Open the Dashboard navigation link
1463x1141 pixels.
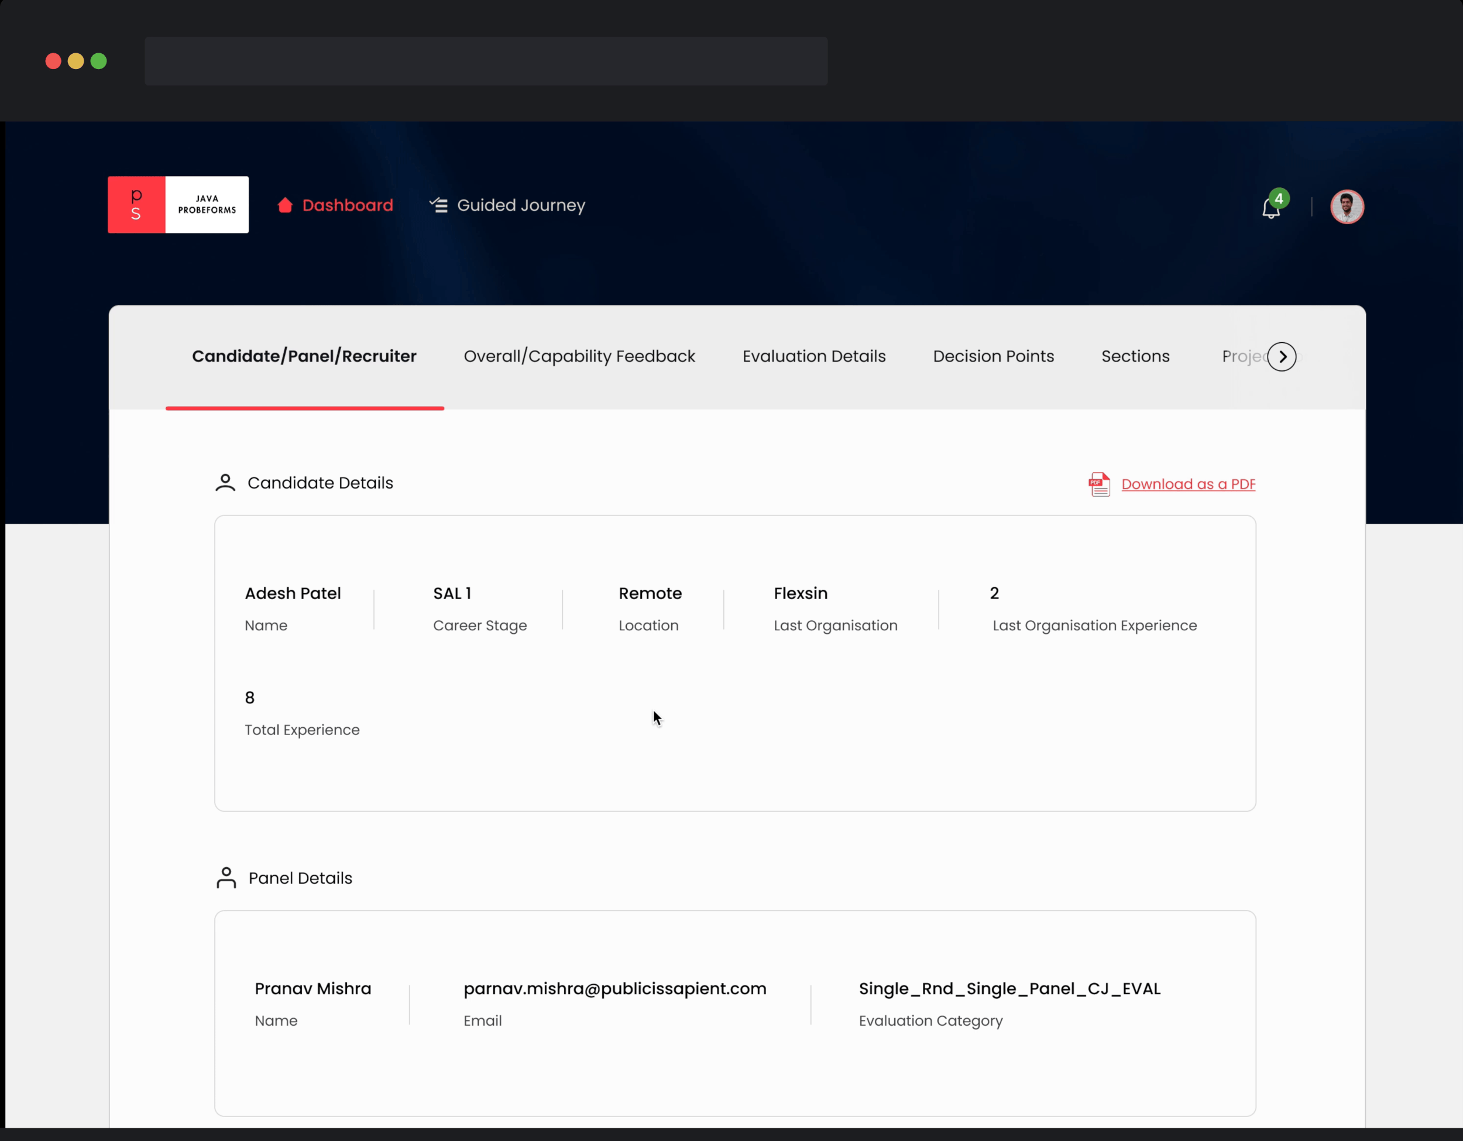coord(347,205)
